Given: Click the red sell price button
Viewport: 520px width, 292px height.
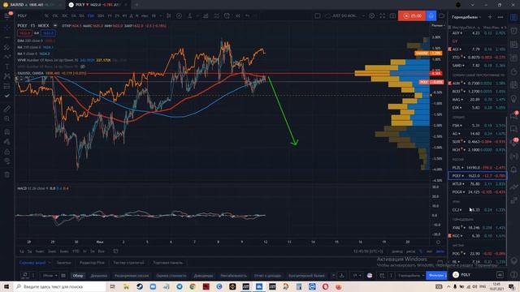Looking at the screenshot, I should [25, 33].
